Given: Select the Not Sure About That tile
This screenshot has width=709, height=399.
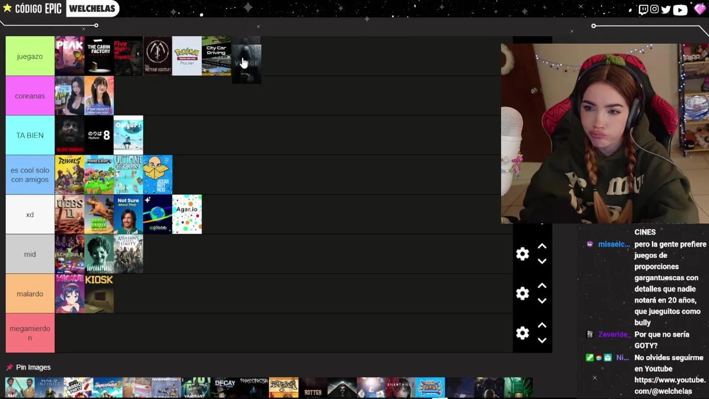Looking at the screenshot, I should 128,214.
